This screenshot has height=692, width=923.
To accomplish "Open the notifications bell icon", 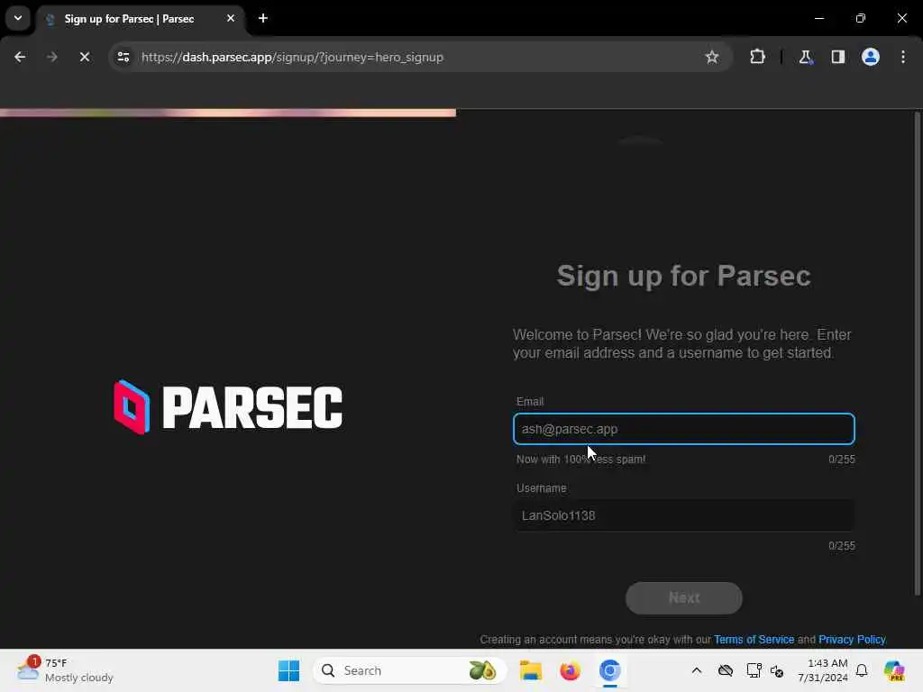I will pos(862,670).
